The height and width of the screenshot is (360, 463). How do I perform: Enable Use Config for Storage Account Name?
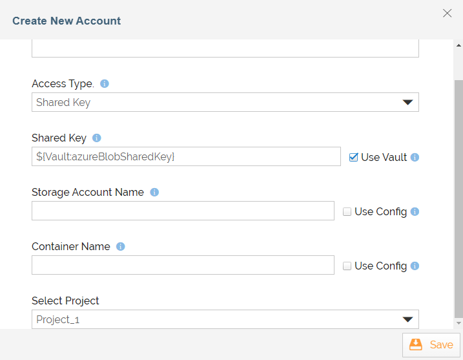pos(347,211)
